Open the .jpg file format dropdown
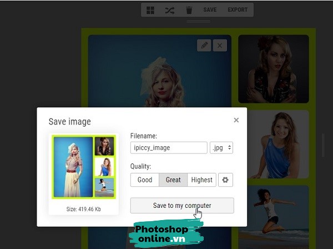 (221, 148)
